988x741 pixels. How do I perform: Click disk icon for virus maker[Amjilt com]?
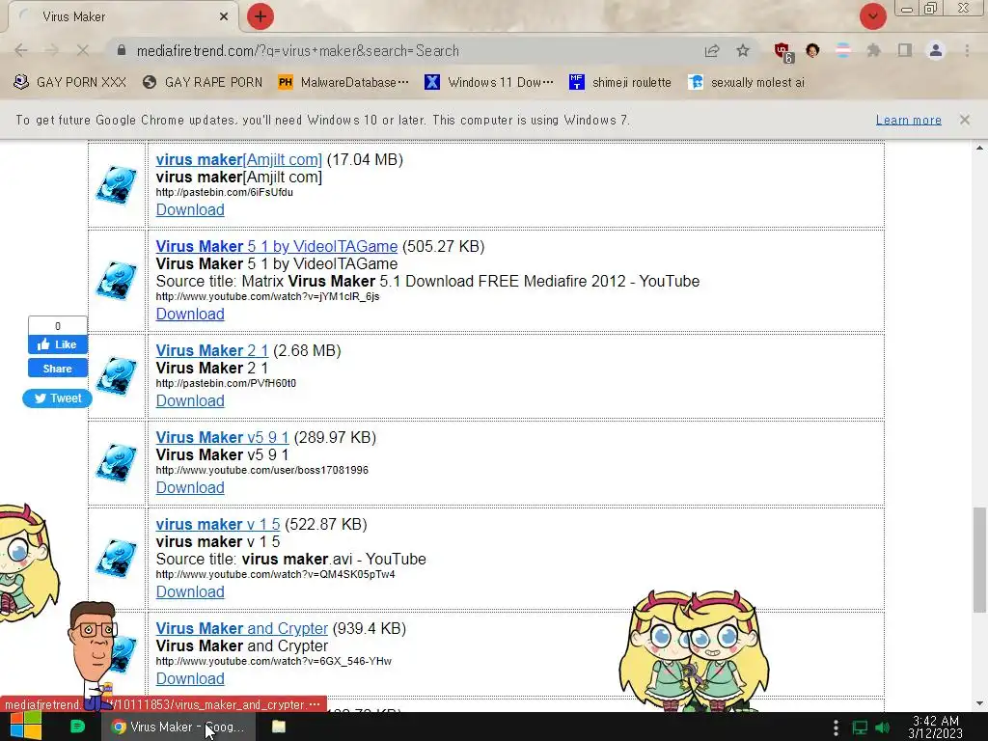click(x=116, y=184)
